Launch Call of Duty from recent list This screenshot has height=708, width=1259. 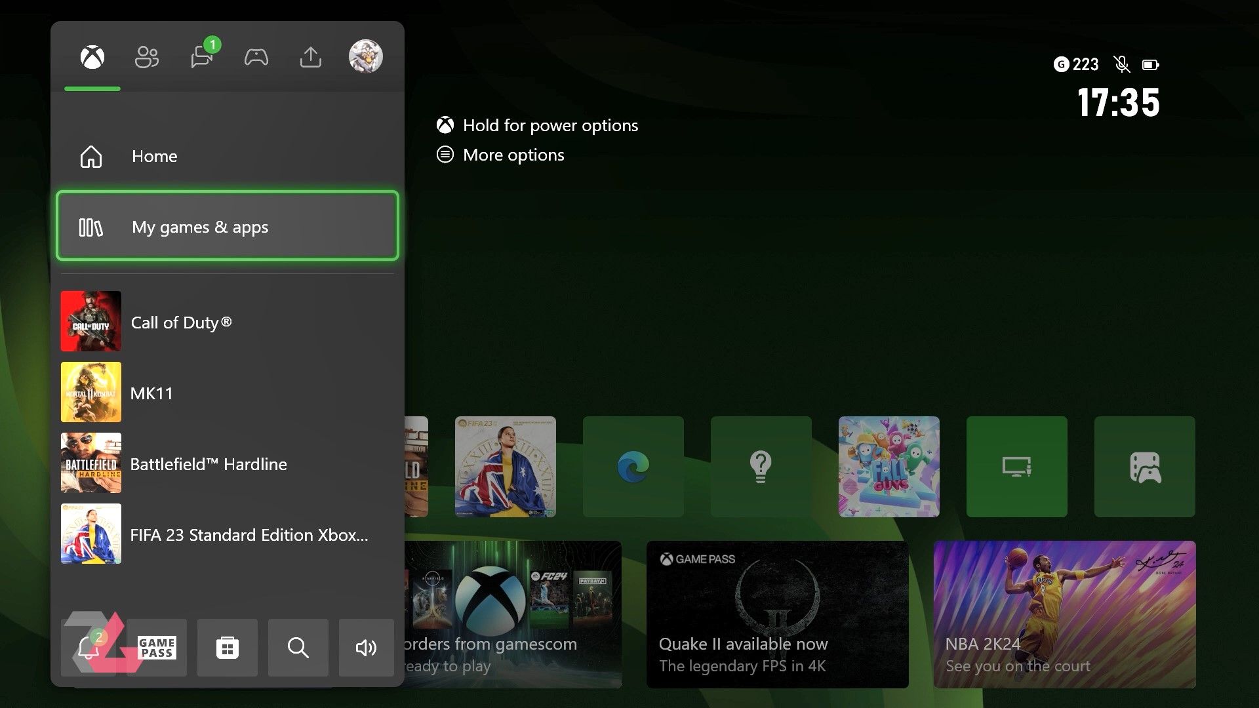pos(227,322)
